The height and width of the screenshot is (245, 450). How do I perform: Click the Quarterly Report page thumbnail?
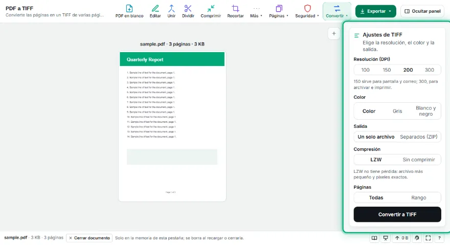(x=172, y=126)
